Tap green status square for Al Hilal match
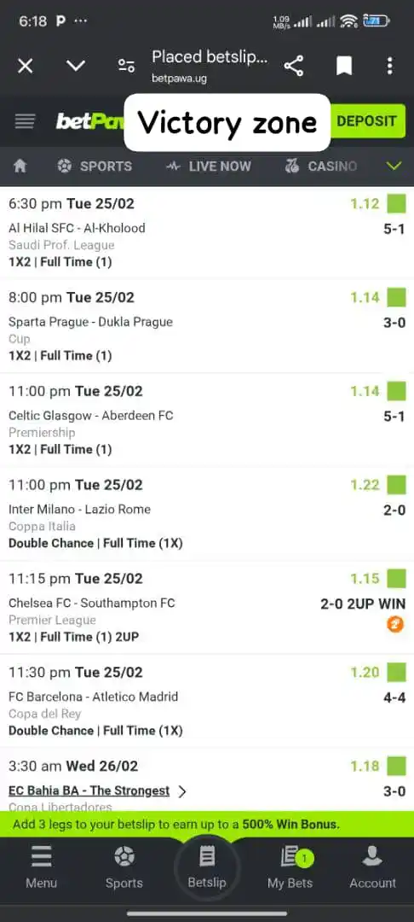The height and width of the screenshot is (922, 414). point(396,204)
